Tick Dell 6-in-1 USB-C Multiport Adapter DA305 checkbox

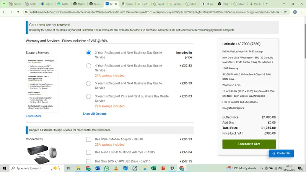89,152
